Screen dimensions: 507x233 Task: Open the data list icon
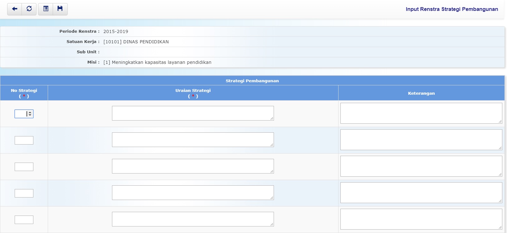[x=46, y=9]
